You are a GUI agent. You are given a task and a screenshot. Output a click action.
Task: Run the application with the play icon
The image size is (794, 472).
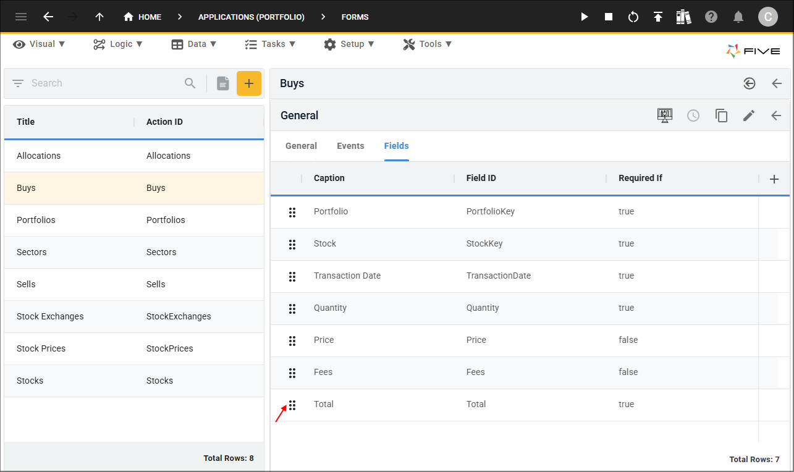(585, 17)
